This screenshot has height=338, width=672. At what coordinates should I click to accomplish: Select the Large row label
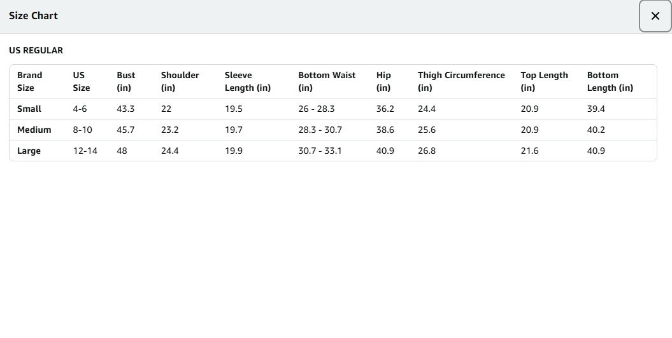pyautogui.click(x=29, y=151)
